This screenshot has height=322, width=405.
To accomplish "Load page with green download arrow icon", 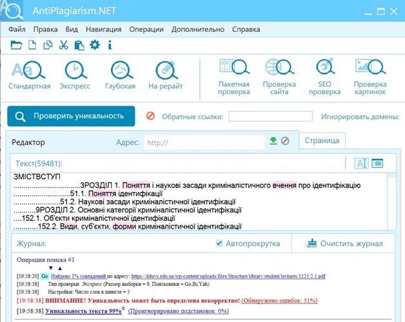I will pyautogui.click(x=273, y=141).
